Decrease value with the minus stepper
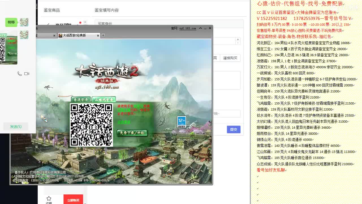 coord(238,43)
